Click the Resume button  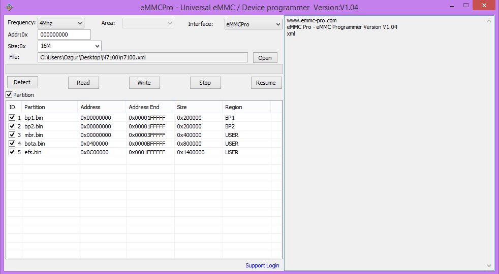(x=266, y=83)
